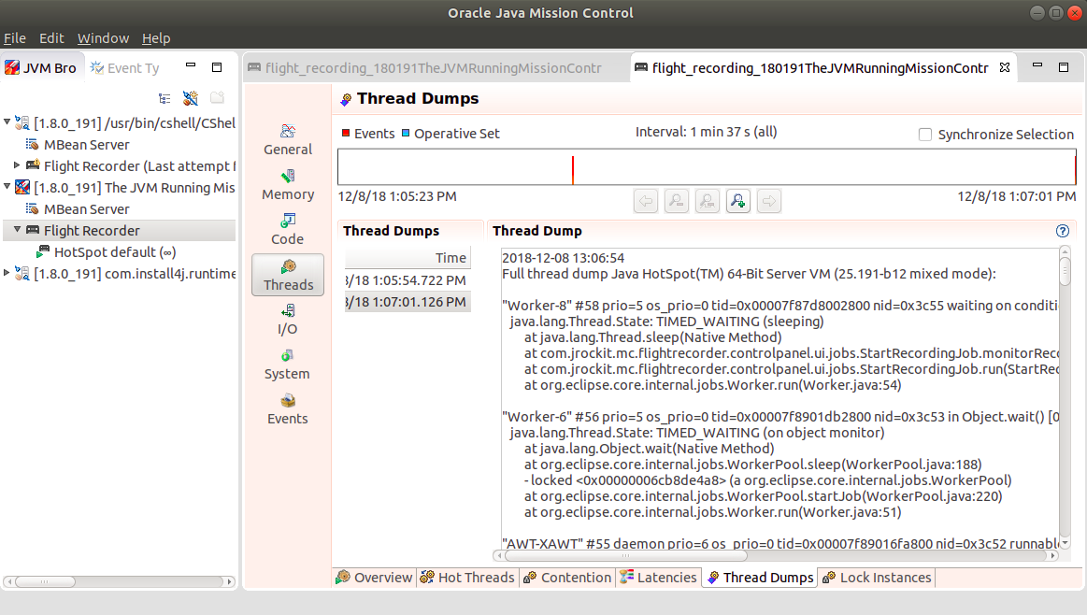This screenshot has width=1087, height=615.
Task: Open the Lock Instances tab
Action: (877, 578)
